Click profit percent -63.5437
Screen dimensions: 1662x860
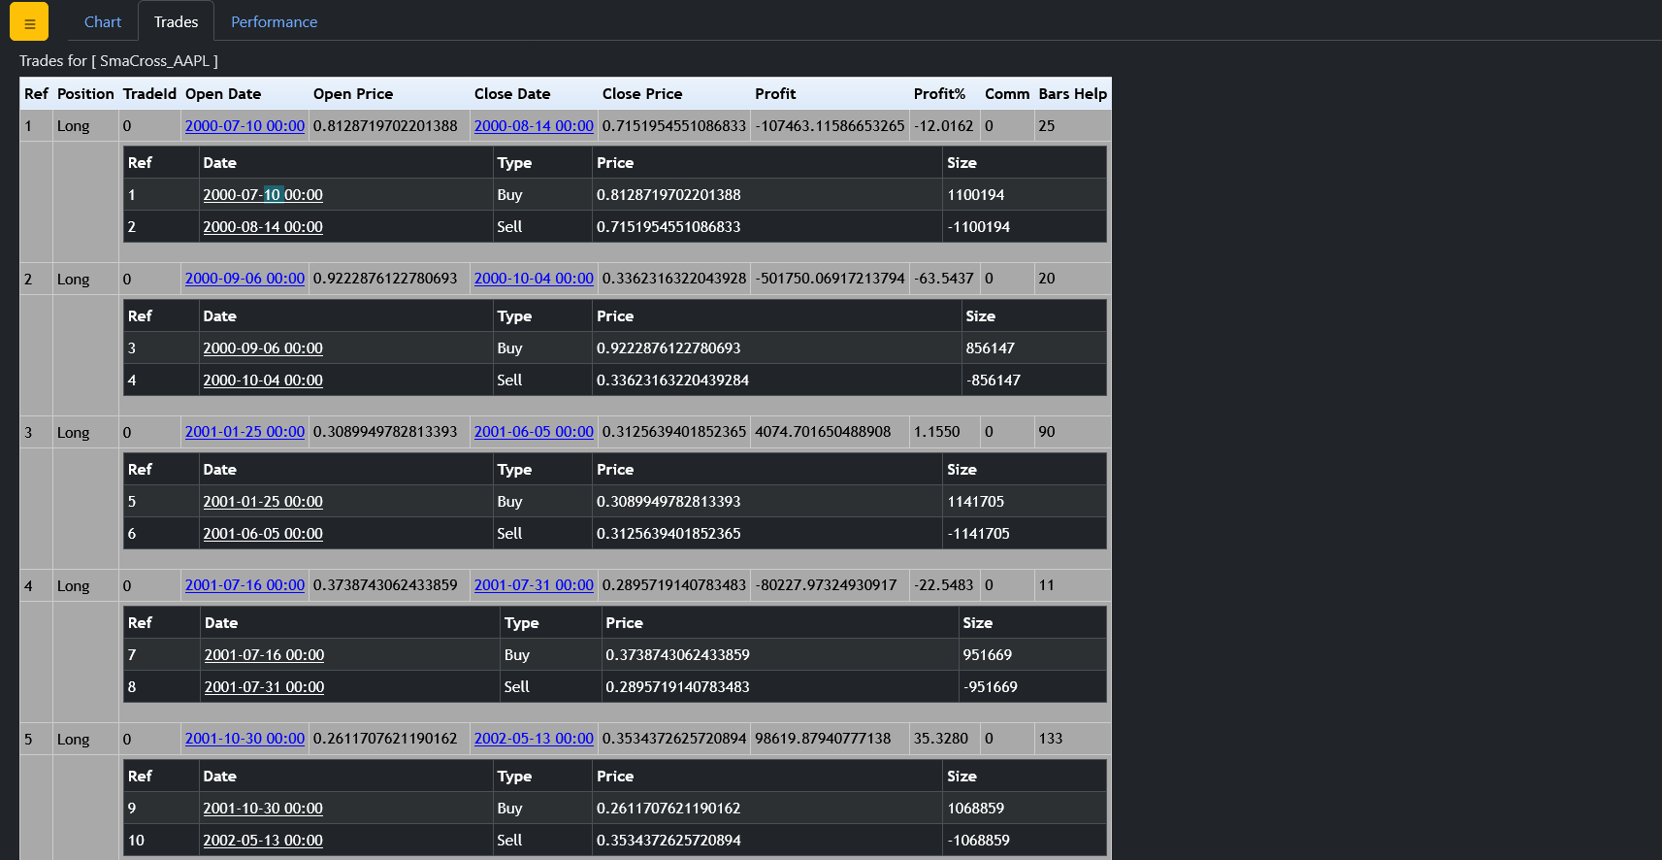pos(943,279)
